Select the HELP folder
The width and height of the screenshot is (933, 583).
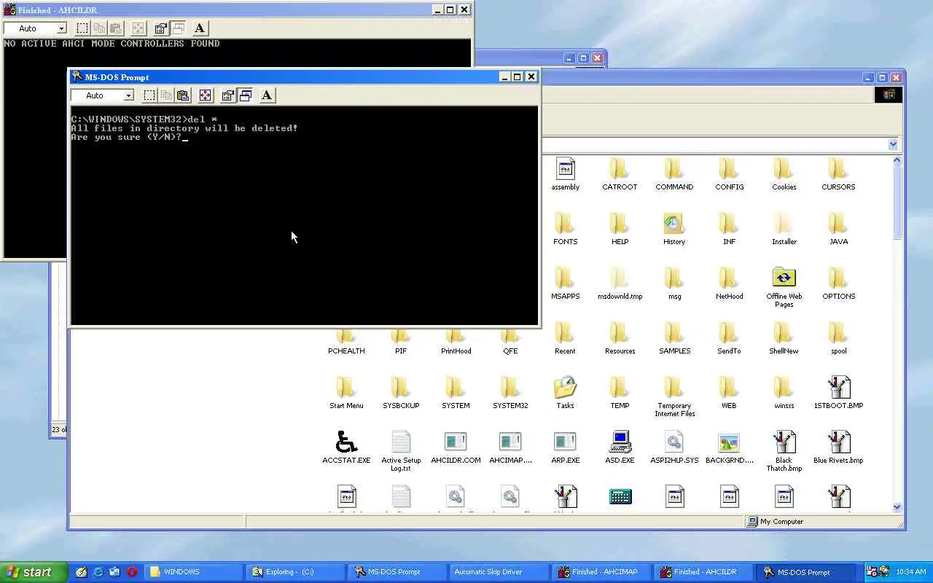[620, 229]
